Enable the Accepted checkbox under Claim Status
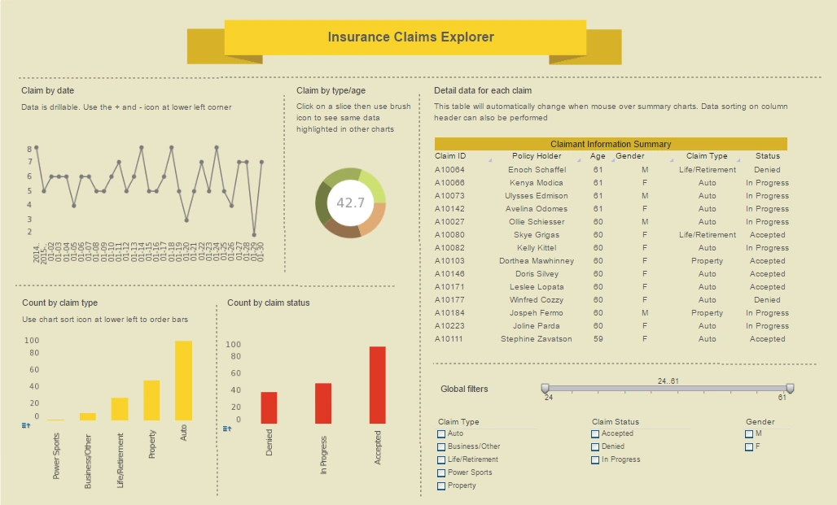The width and height of the screenshot is (837, 505). tap(594, 433)
